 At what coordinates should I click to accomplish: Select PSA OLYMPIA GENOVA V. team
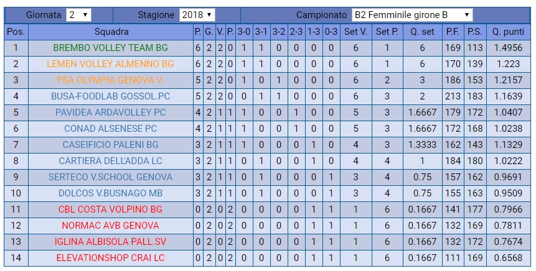(x=110, y=80)
